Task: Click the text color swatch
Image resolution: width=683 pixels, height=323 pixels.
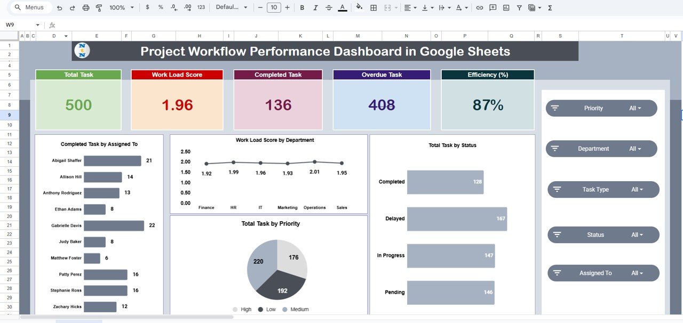Action: [x=342, y=7]
